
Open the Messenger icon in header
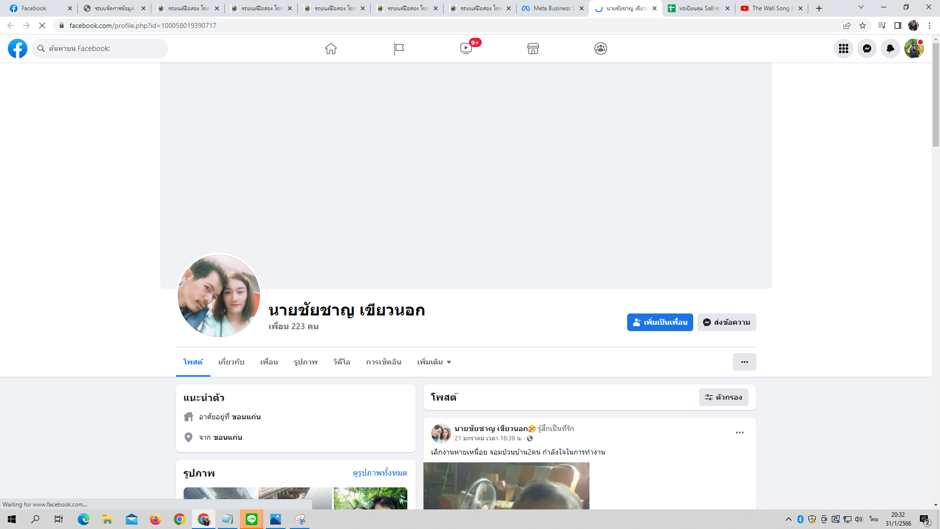(x=867, y=48)
